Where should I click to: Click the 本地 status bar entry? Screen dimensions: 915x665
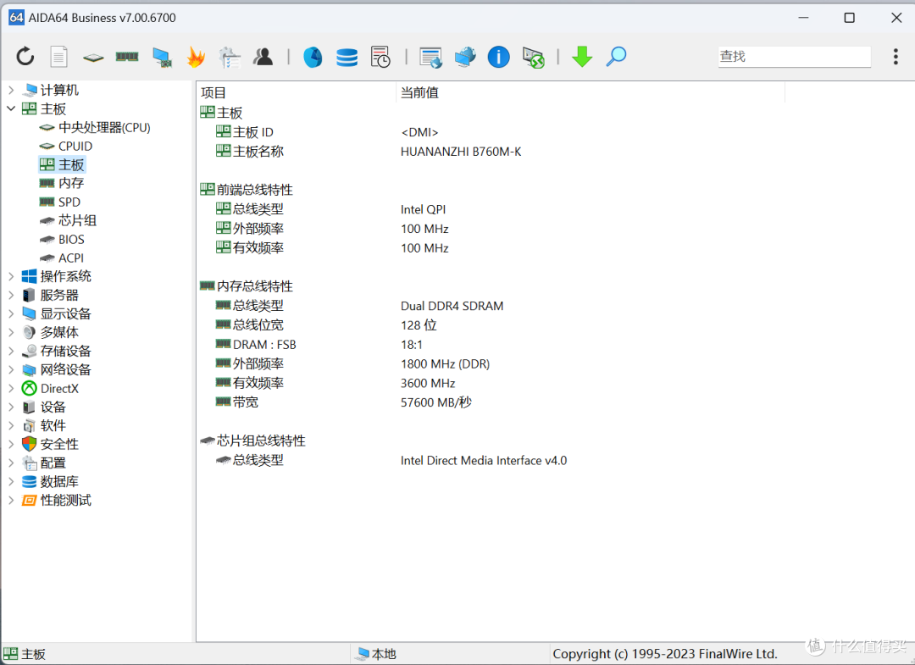pos(377,654)
